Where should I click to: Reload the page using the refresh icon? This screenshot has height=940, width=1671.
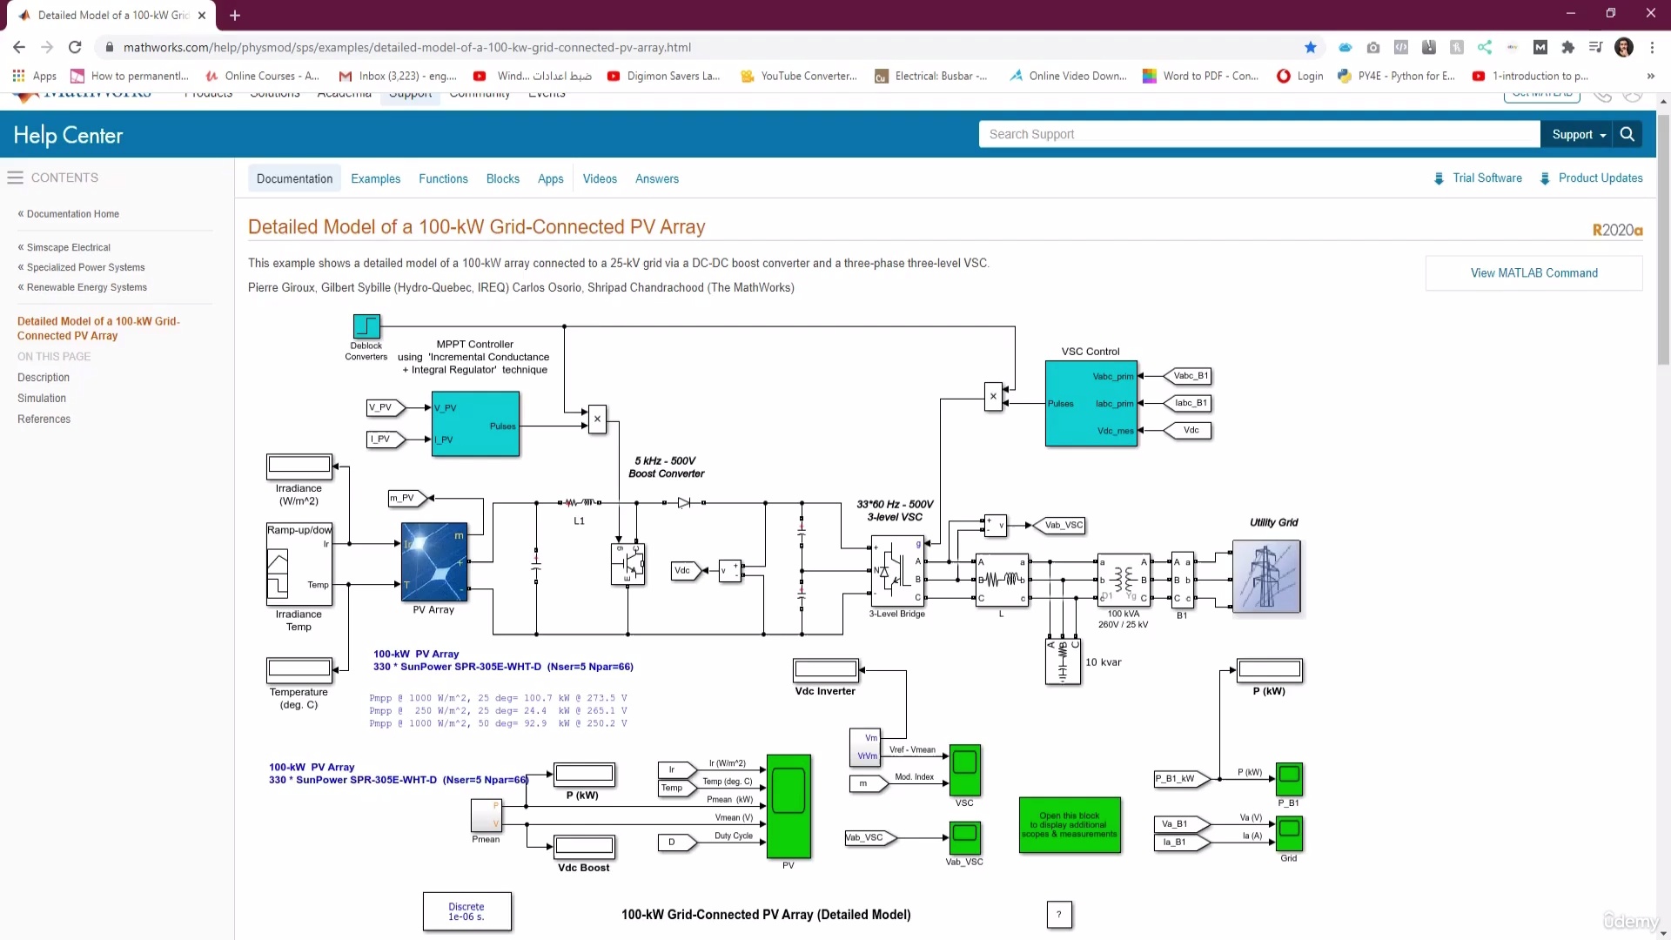pos(75,47)
